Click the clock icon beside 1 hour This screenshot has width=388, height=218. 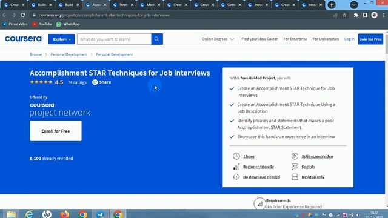(x=236, y=156)
